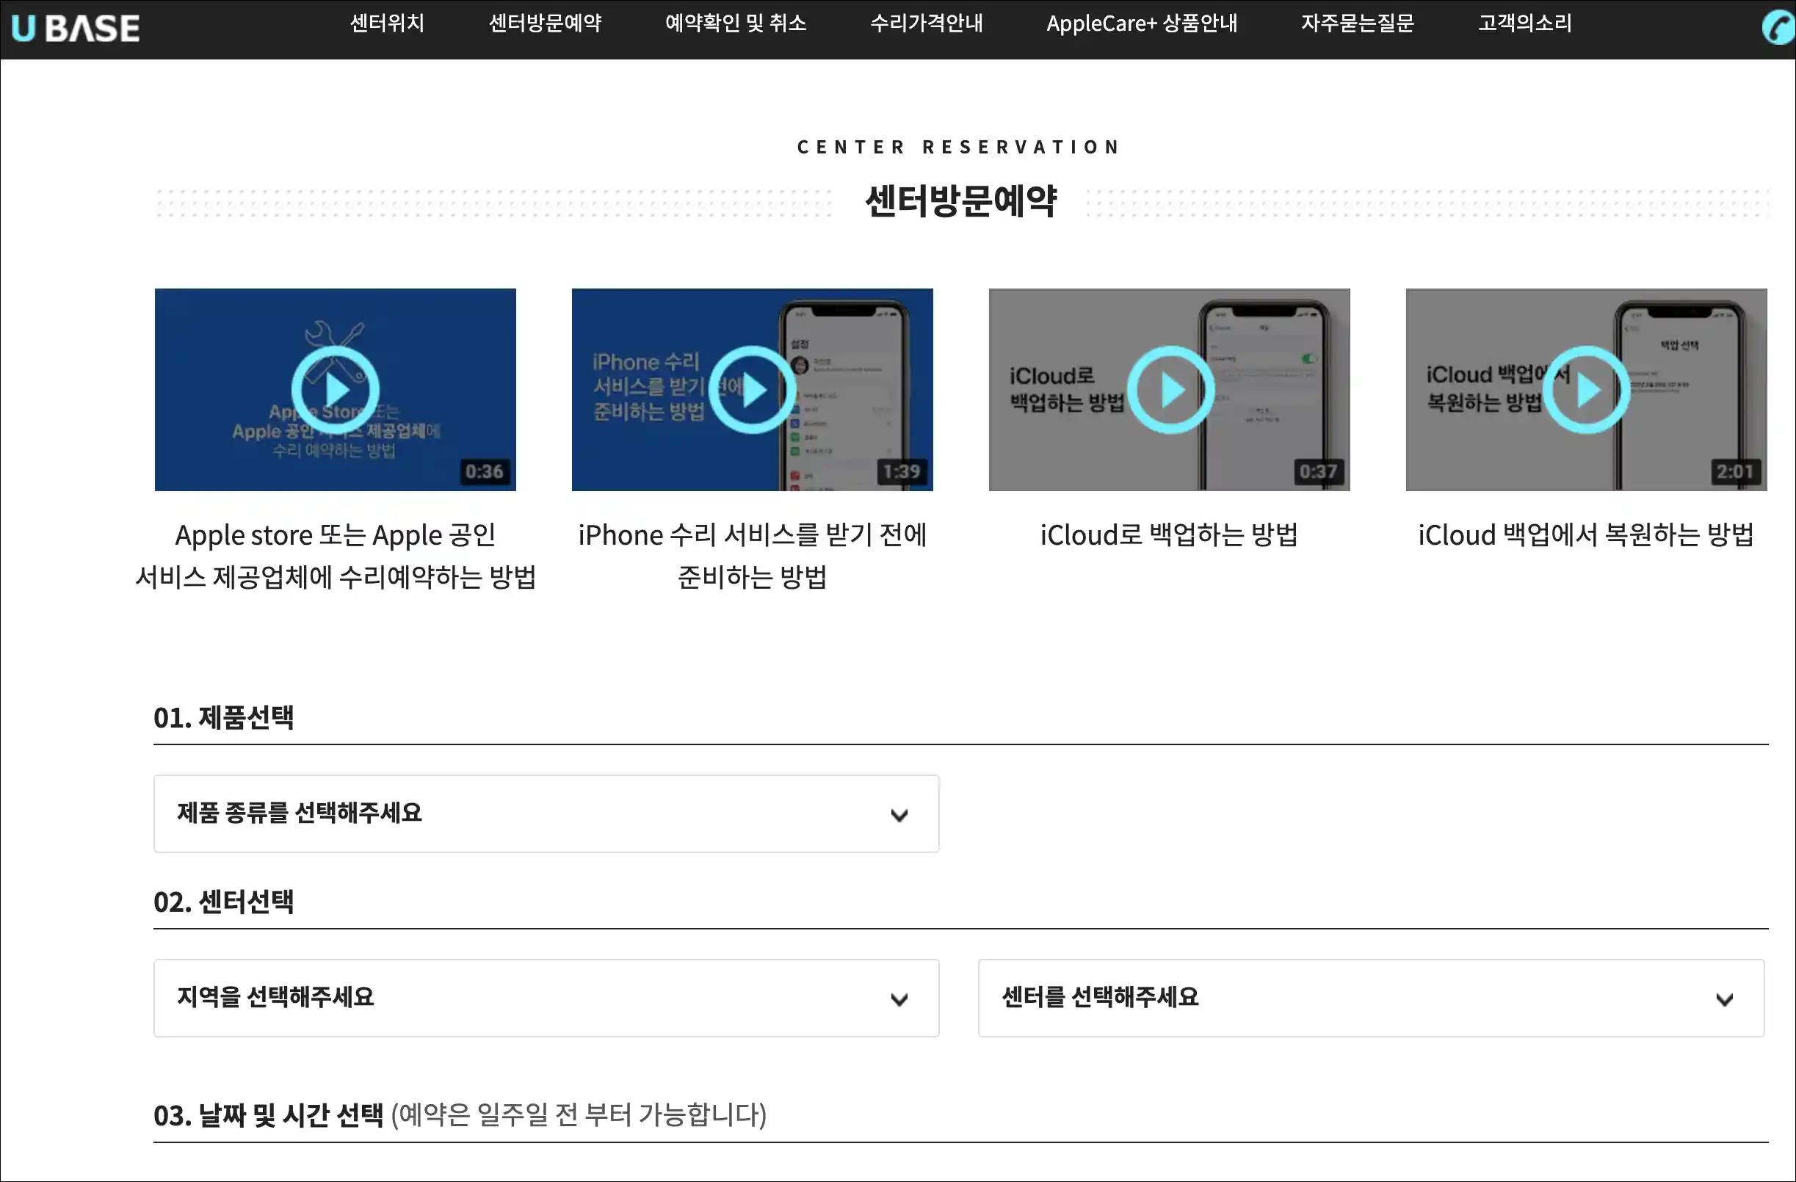This screenshot has width=1796, height=1182.
Task: Click the 2:01 duration badge
Action: pos(1735,472)
